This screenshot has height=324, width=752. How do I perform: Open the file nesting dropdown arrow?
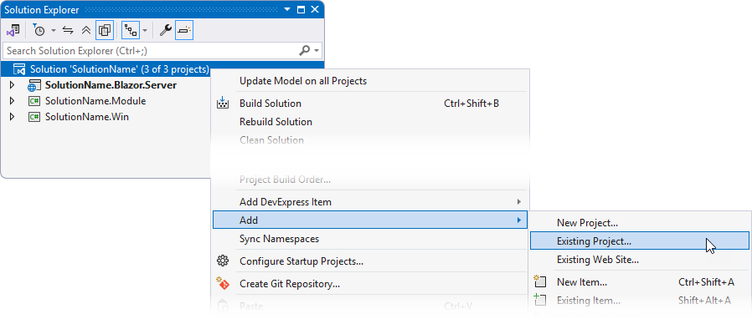145,31
